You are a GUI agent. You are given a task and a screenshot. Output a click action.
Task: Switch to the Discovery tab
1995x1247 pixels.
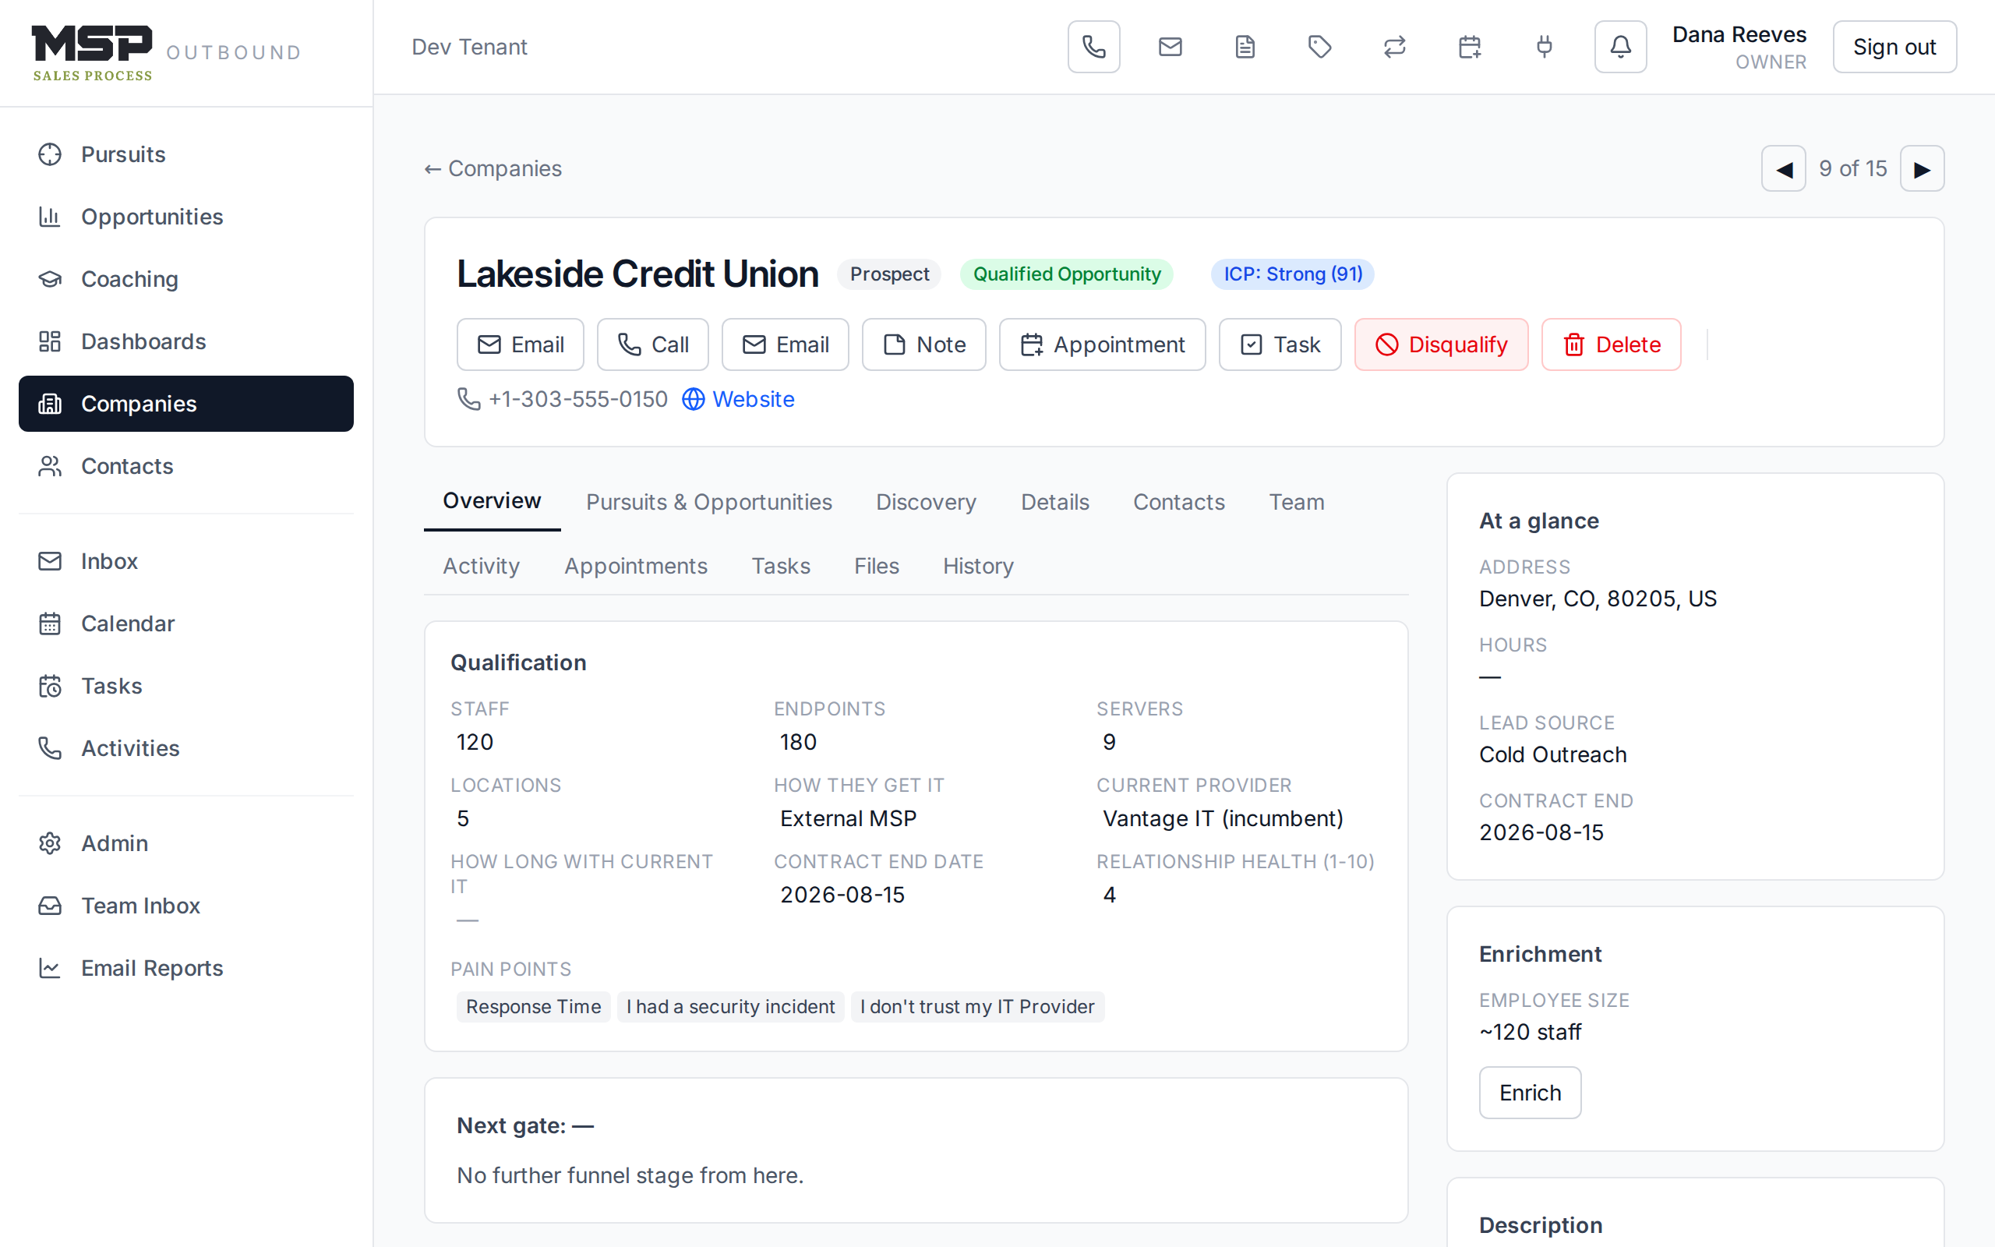pyautogui.click(x=926, y=502)
